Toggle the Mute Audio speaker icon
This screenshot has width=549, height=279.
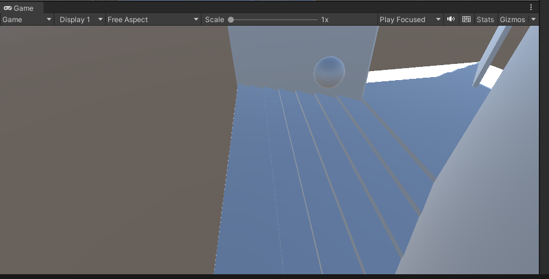(x=451, y=19)
